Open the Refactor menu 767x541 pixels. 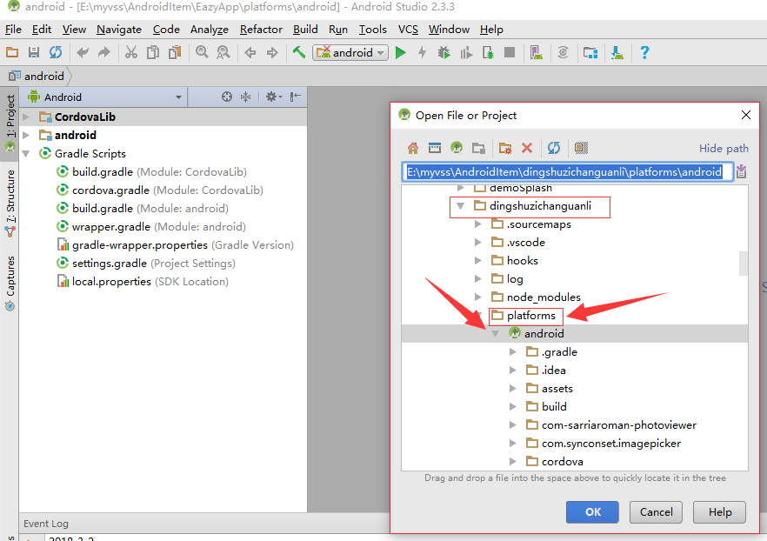[261, 30]
